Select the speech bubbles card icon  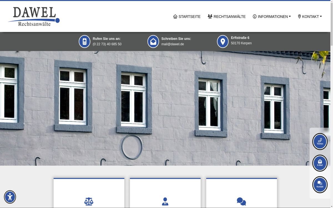coord(241,201)
